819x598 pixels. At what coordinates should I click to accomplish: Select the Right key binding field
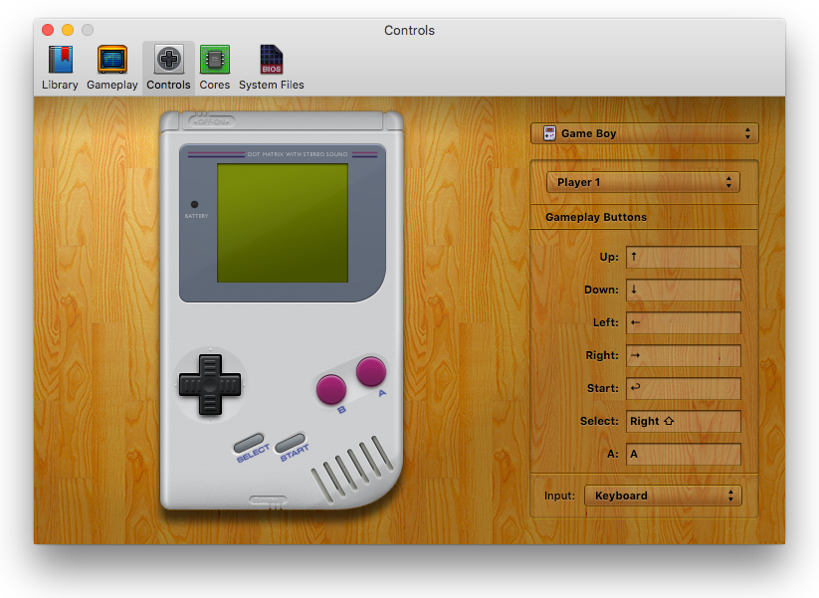coord(683,355)
